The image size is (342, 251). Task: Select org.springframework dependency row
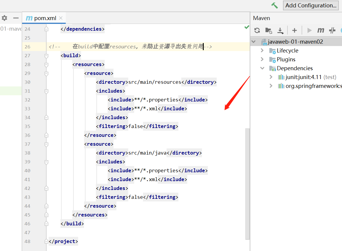click(314, 86)
